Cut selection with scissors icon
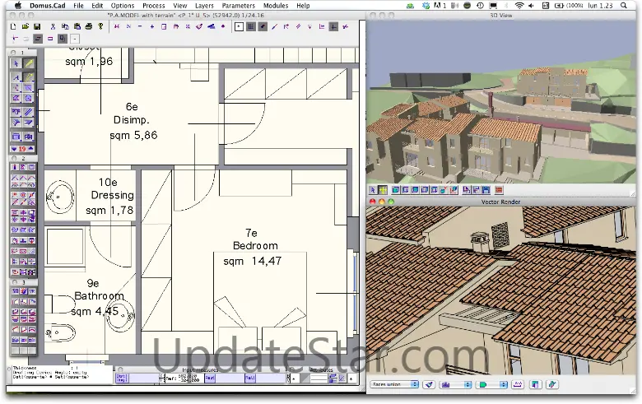Viewport: 642px width, 404px height. (53, 26)
